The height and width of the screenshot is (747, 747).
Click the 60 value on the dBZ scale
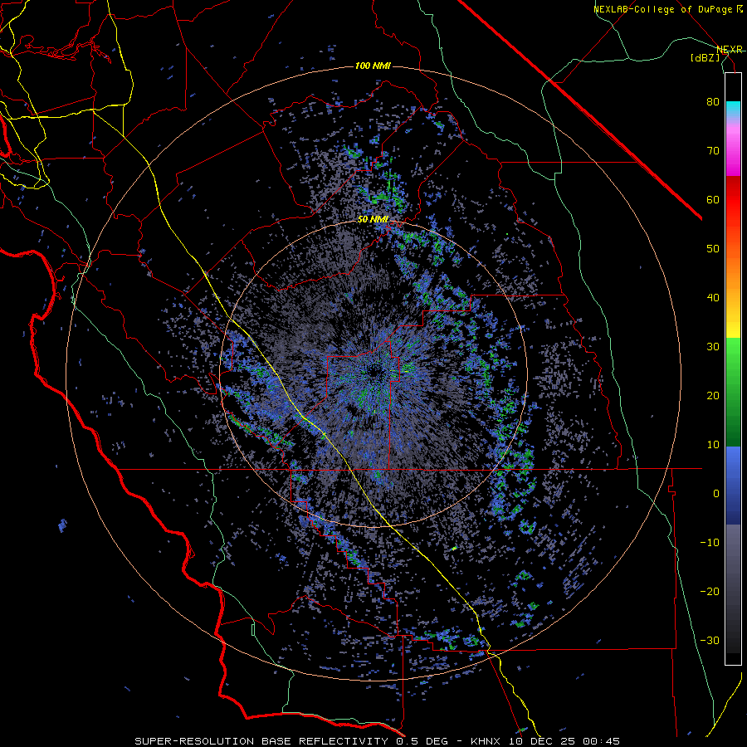tap(713, 199)
